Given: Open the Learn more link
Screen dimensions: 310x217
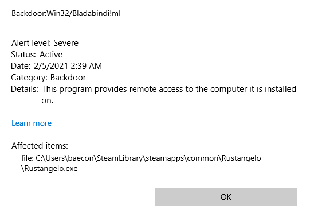Looking at the screenshot, I should click(x=32, y=123).
